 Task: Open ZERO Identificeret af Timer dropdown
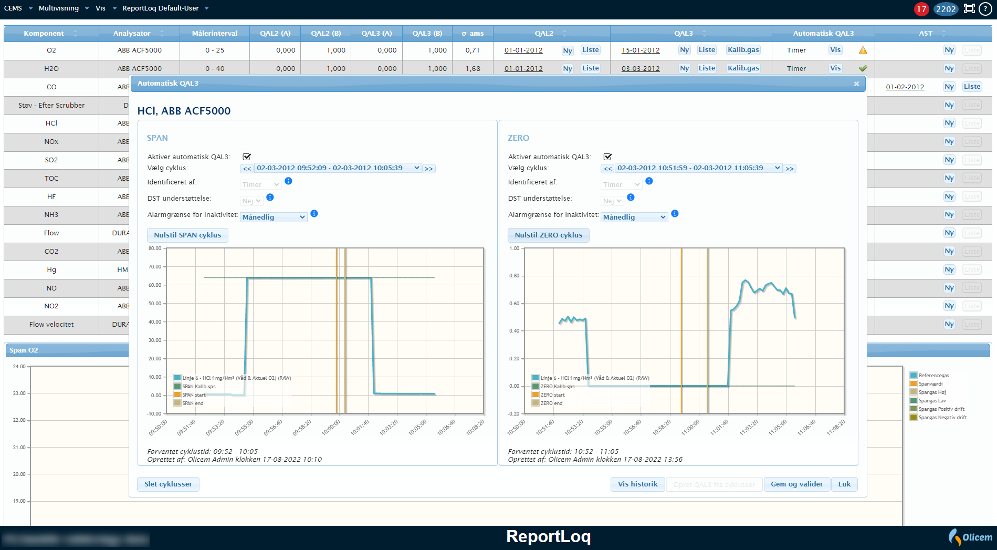coord(622,185)
